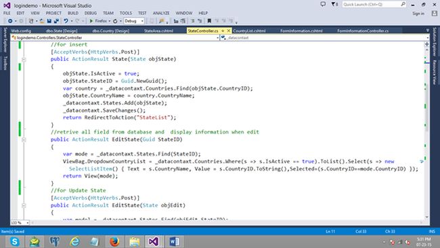Start debugging with the green play arrow
Image resolution: width=440 pixels, height=248 pixels.
click(91, 21)
